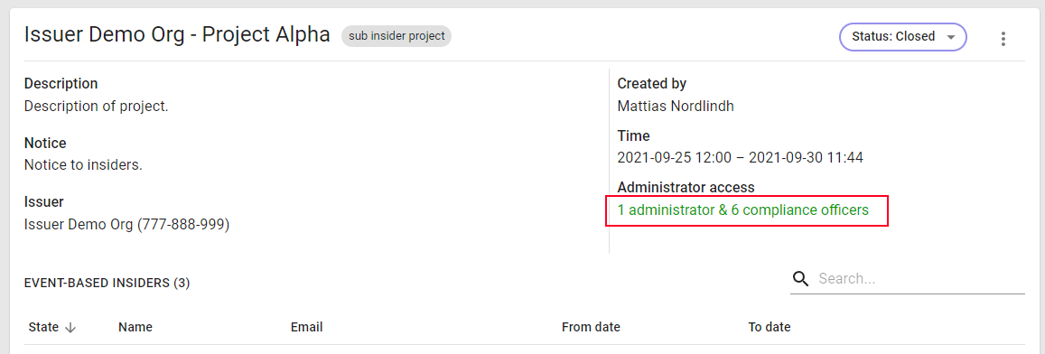Select the Issuer Demo Org - Project Alpha title
The width and height of the screenshot is (1045, 354).
(x=177, y=34)
